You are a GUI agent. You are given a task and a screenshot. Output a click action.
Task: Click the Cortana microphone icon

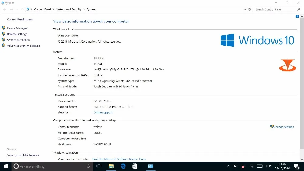click(88, 166)
